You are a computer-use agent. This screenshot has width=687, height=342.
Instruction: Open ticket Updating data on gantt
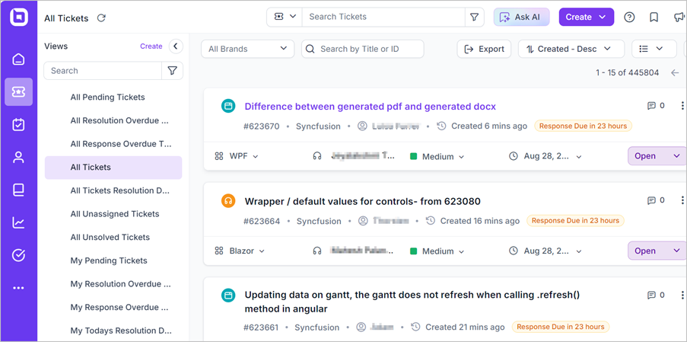click(x=412, y=302)
